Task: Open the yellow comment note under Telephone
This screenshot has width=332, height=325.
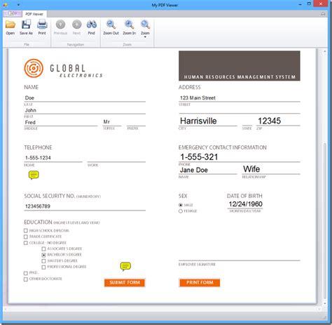Action: tap(34, 175)
